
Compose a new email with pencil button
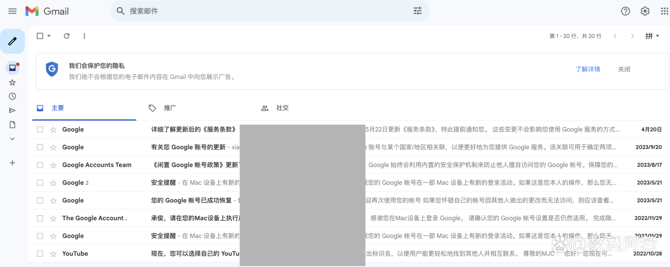pyautogui.click(x=12, y=41)
